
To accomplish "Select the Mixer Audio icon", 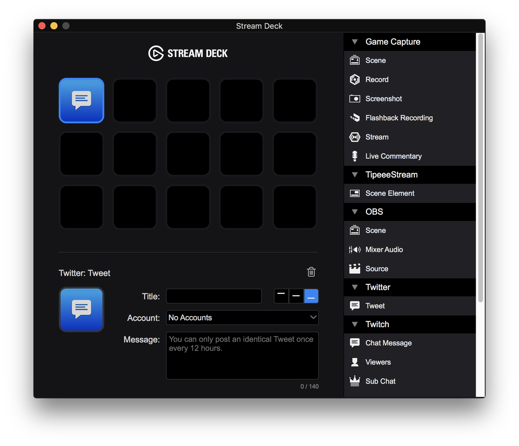I will pos(355,249).
